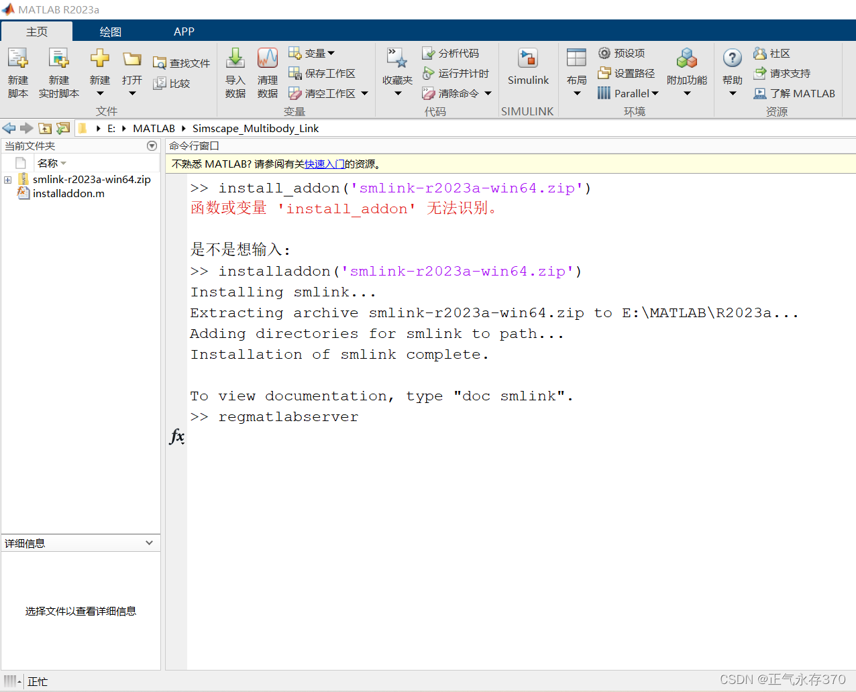Select installaddon.m in the current folder
856x692 pixels.
tap(66, 193)
